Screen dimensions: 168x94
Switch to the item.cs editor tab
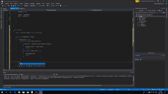5,8
